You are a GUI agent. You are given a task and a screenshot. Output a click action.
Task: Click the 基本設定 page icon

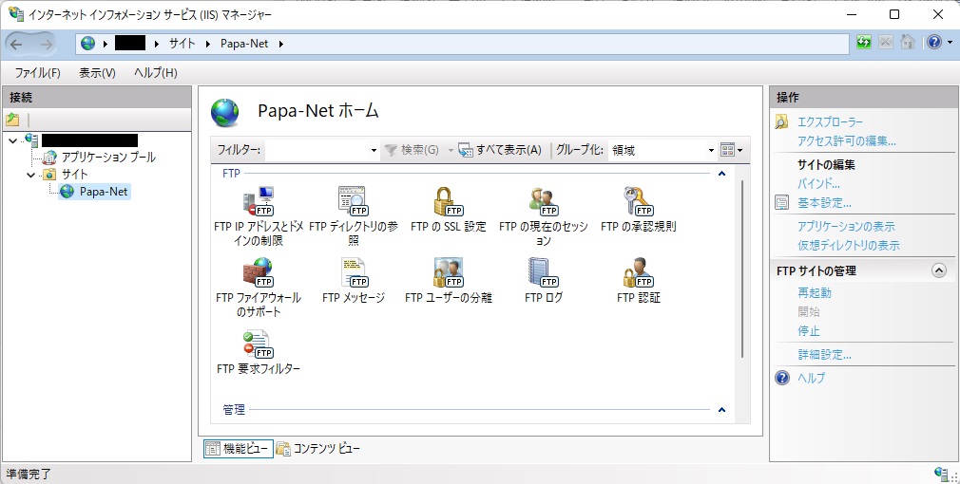click(x=782, y=203)
